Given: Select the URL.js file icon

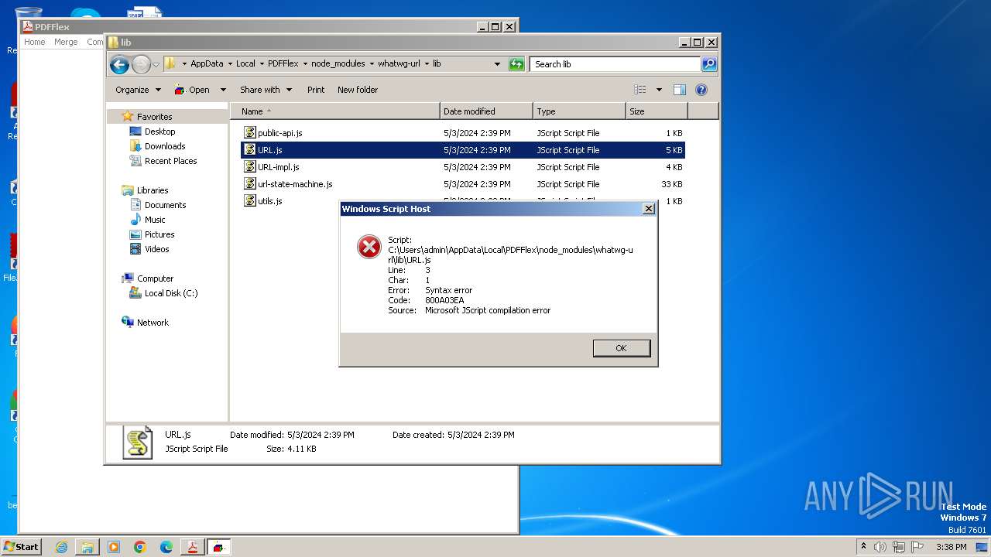Looking at the screenshot, I should 250,150.
